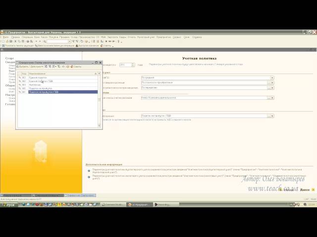Select the highlighted Налог на прибыль и НДС row

57,92
